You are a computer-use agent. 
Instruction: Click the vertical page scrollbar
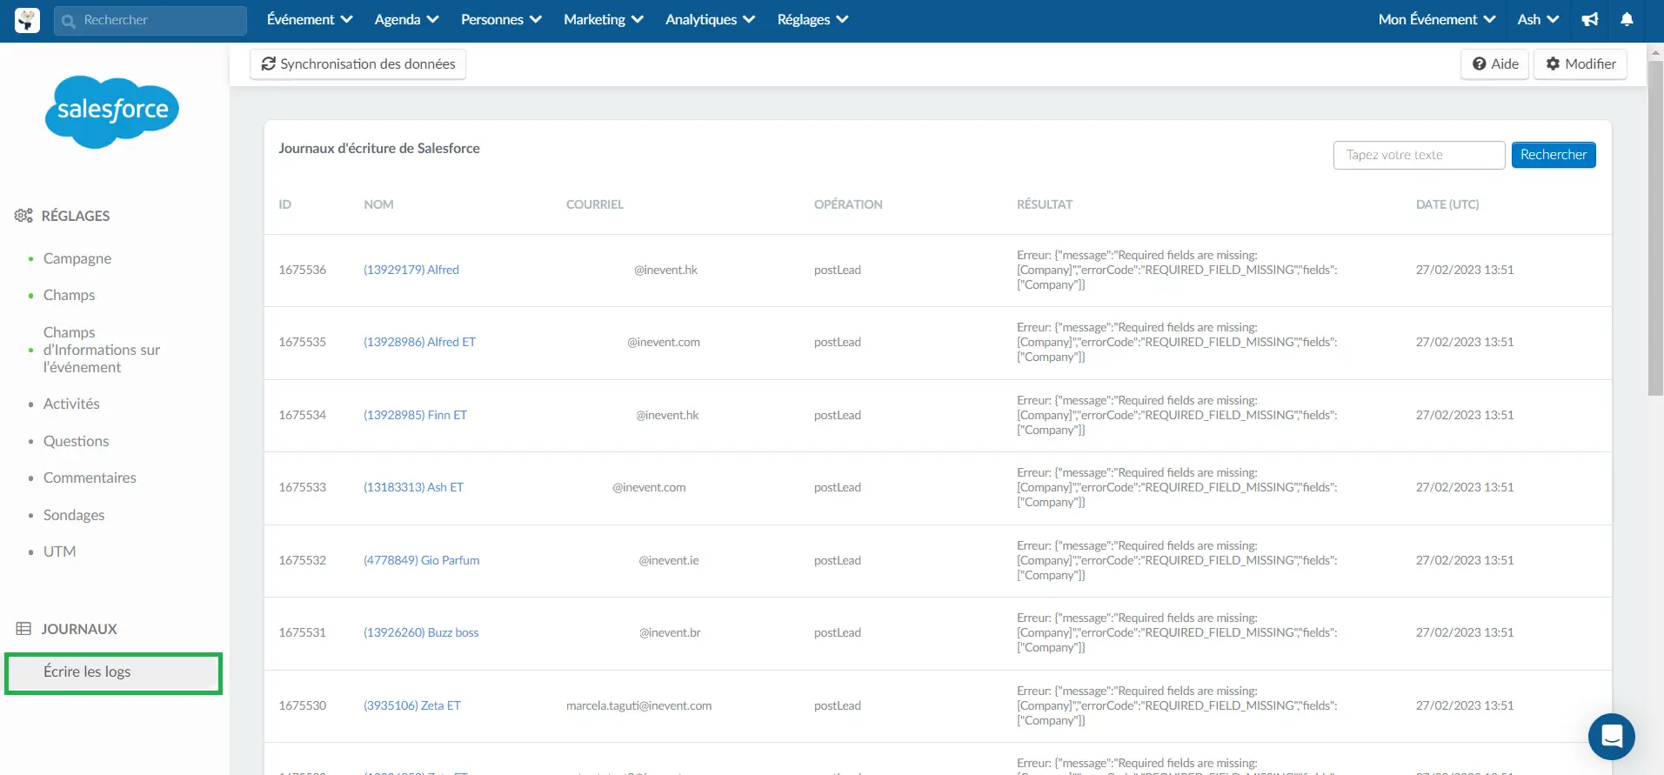1655,228
